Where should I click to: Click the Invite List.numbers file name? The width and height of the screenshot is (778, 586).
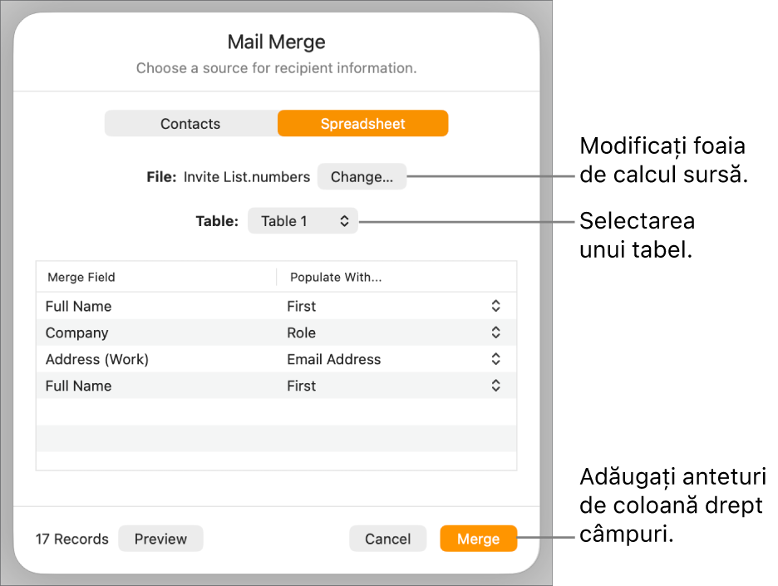click(x=247, y=177)
